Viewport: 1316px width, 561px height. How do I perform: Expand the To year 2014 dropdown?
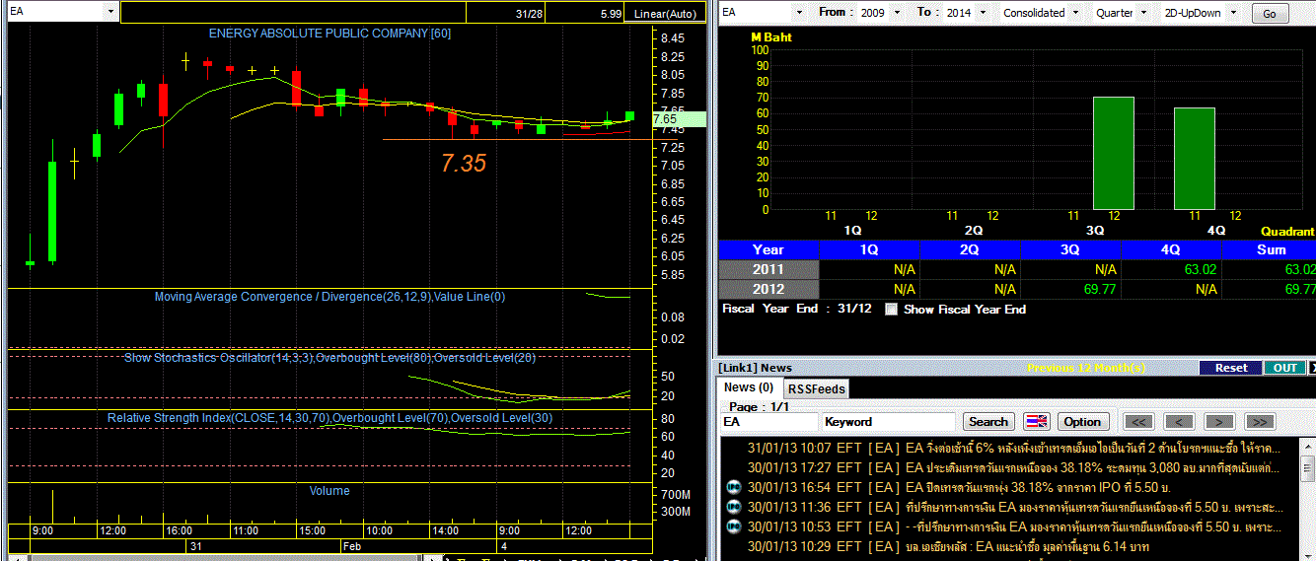pos(984,13)
